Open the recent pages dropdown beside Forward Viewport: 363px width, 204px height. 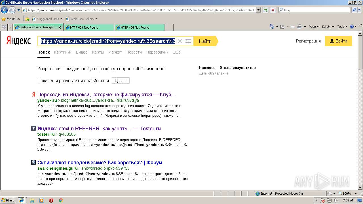[x=19, y=10]
